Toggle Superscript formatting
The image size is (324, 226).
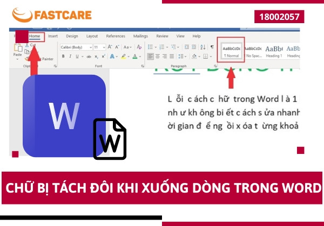tap(103, 56)
